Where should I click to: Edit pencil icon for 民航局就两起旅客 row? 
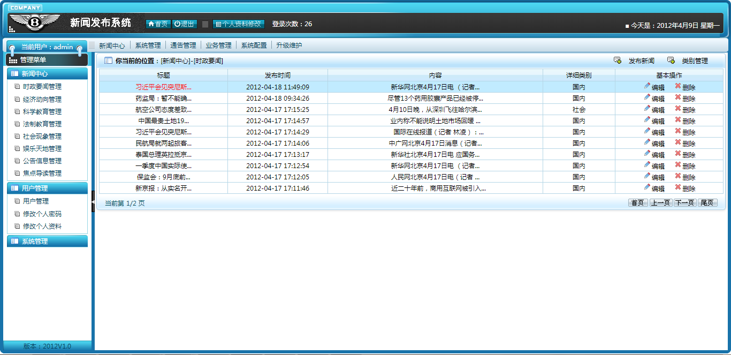coord(648,142)
